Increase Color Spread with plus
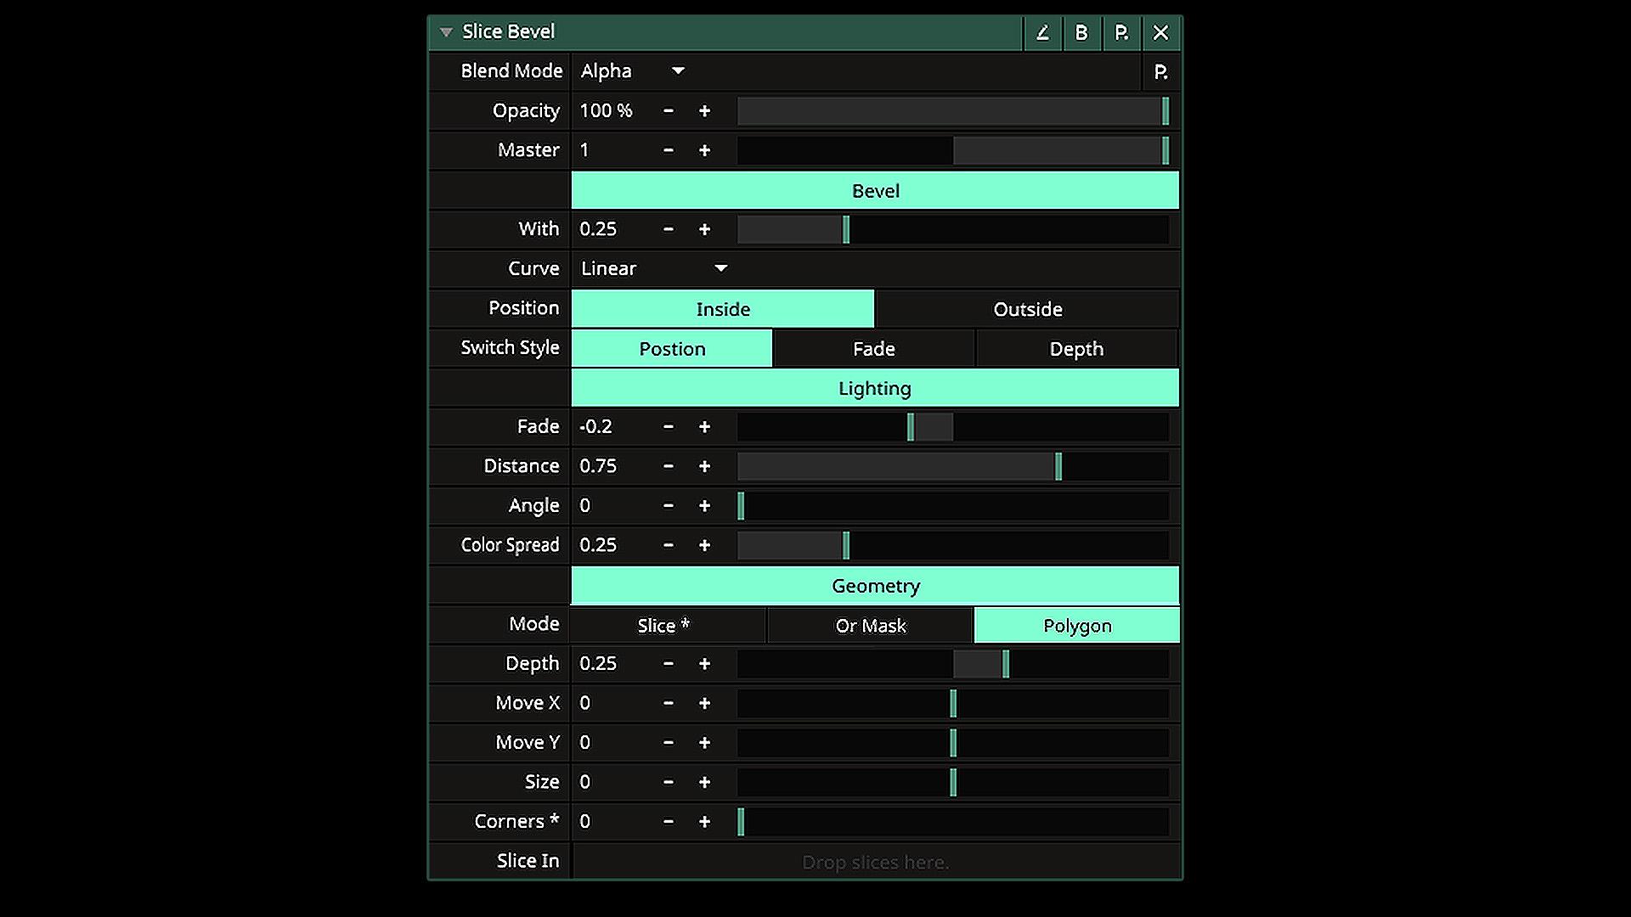Viewport: 1631px width, 917px height. [x=704, y=545]
